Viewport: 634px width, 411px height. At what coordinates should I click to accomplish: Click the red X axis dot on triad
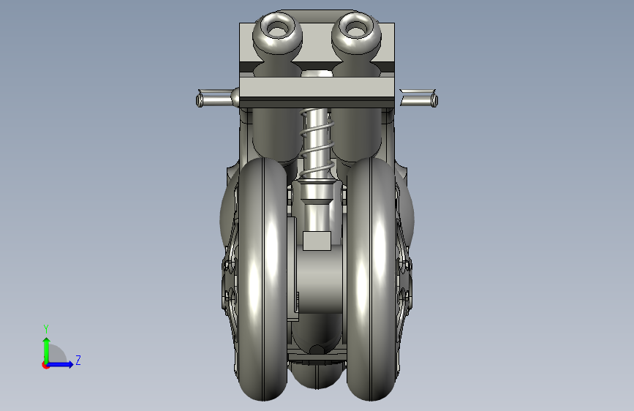click(x=45, y=365)
